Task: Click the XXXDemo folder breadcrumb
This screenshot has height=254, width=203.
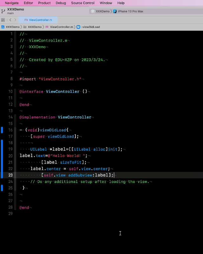Action: [35, 27]
